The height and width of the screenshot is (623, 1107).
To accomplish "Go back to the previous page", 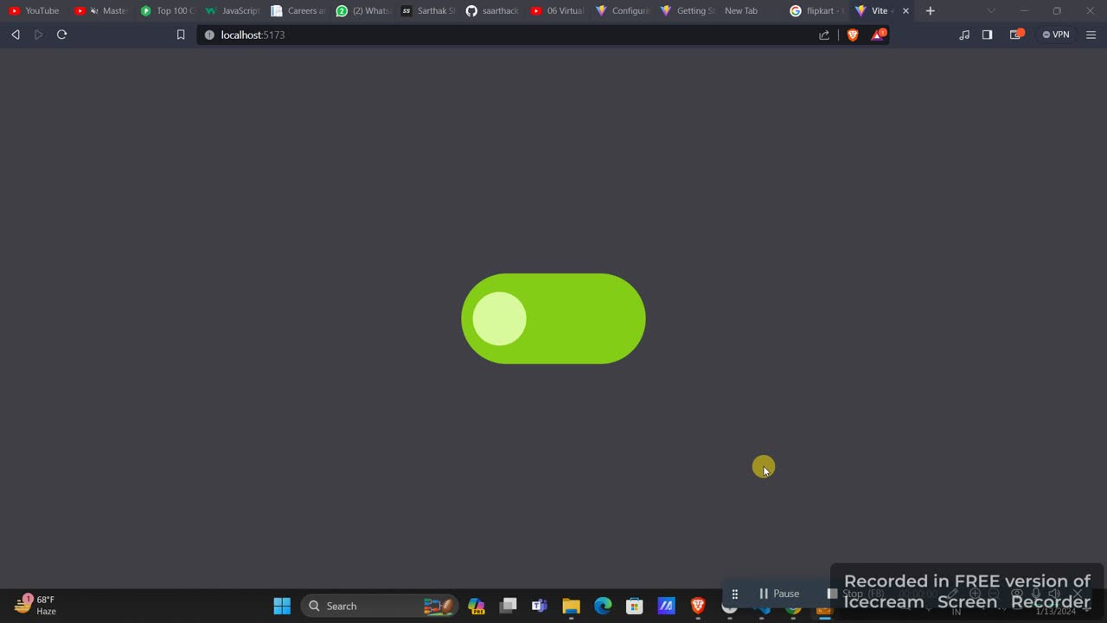I will coord(16,35).
